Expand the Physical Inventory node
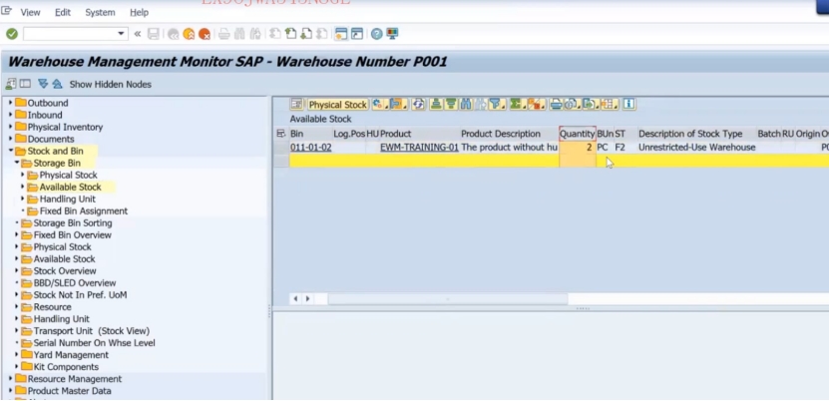Viewport: 829px width, 401px height. tap(11, 127)
